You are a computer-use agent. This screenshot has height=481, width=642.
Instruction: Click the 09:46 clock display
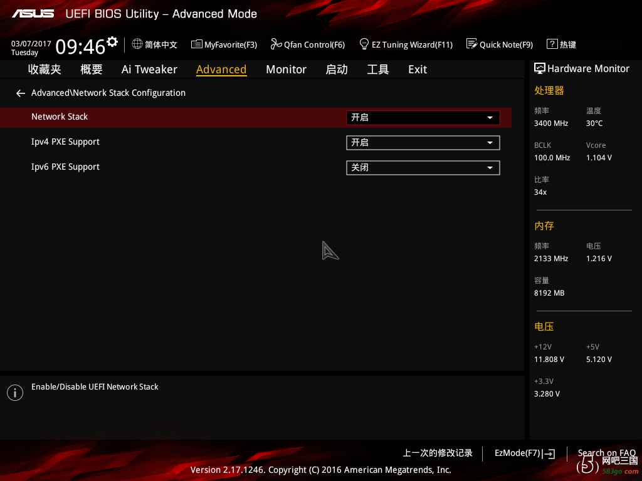[x=81, y=46]
